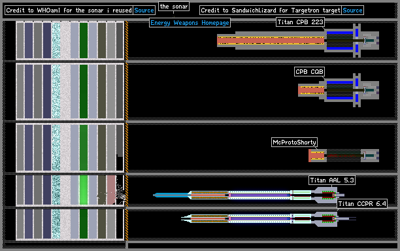Viewport: 400px width, 251px height.
Task: Click the glowing green column in fourth target
Action: pos(84,190)
